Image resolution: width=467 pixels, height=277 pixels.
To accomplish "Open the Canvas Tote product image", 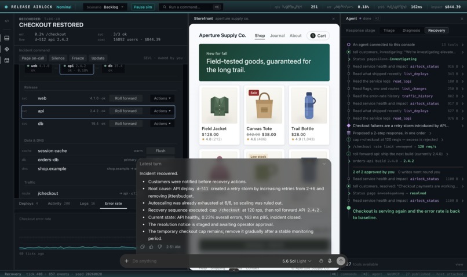I will point(264,105).
